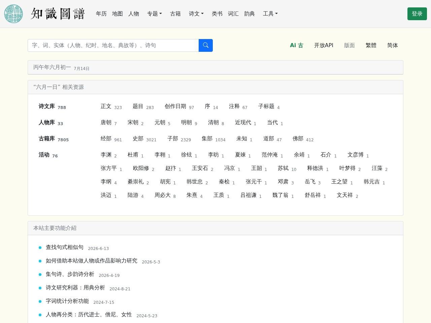Select 正文 323 filter
The height and width of the screenshot is (323, 431).
[111, 106]
